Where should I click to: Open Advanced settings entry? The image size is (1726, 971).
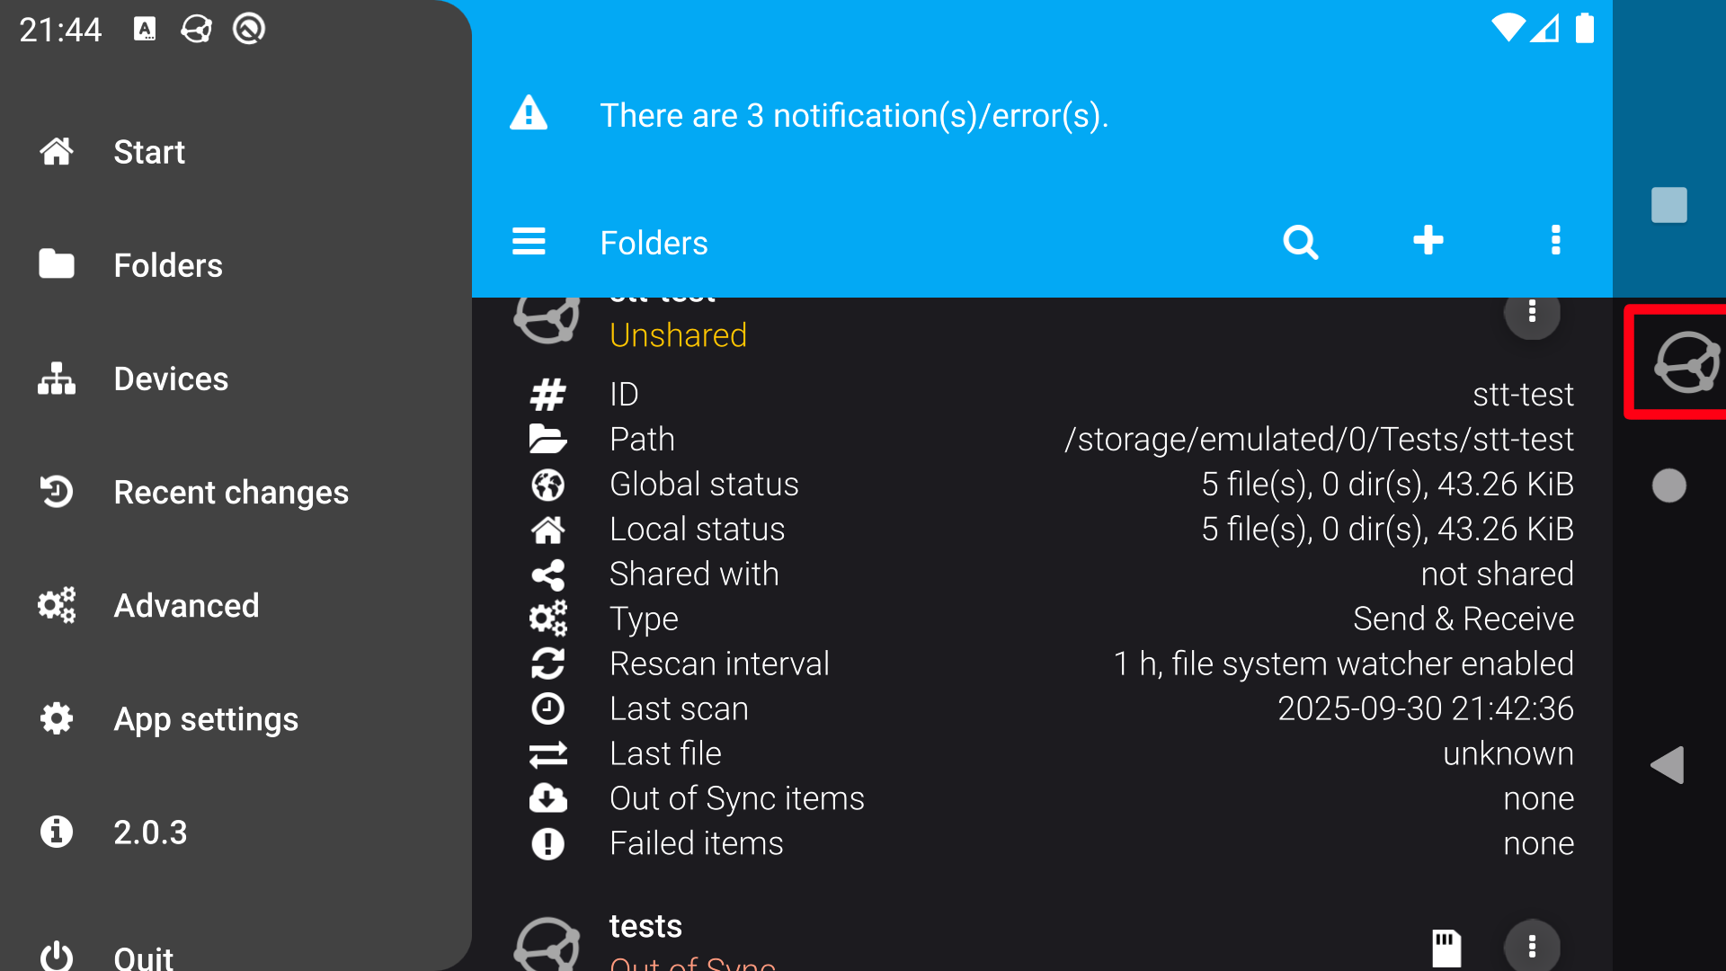(x=186, y=605)
